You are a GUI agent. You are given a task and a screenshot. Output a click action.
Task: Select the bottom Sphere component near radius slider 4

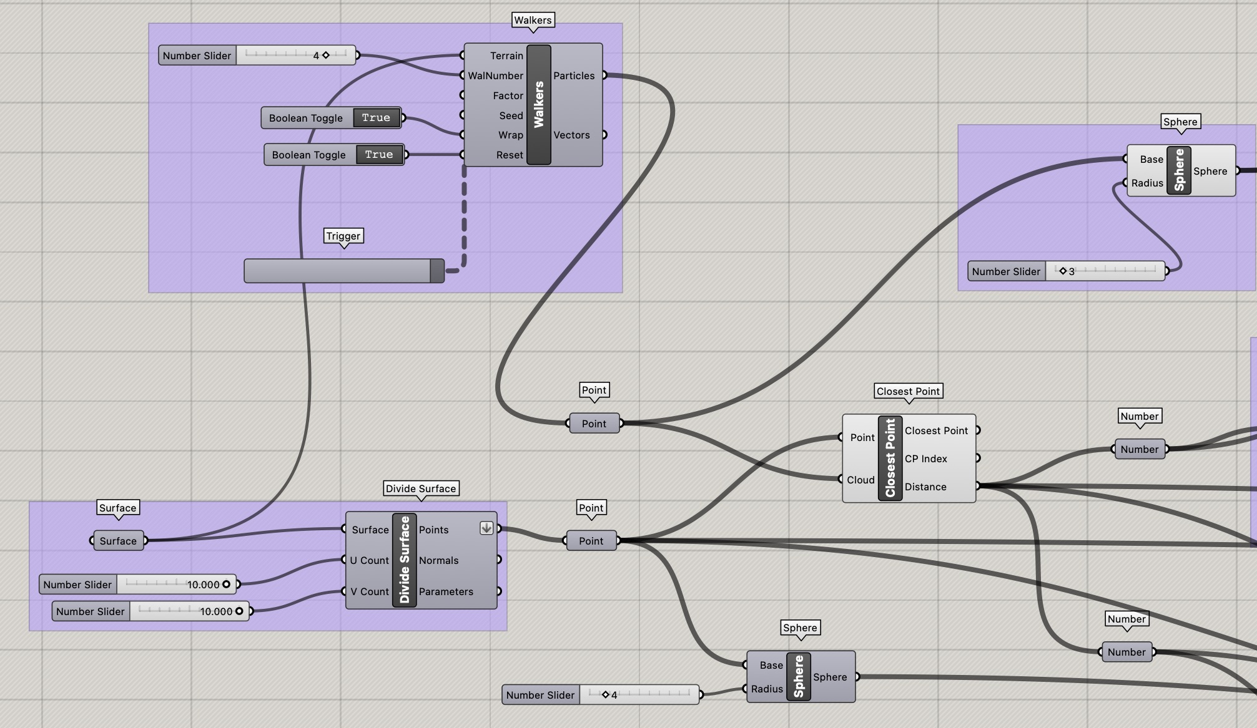point(798,677)
